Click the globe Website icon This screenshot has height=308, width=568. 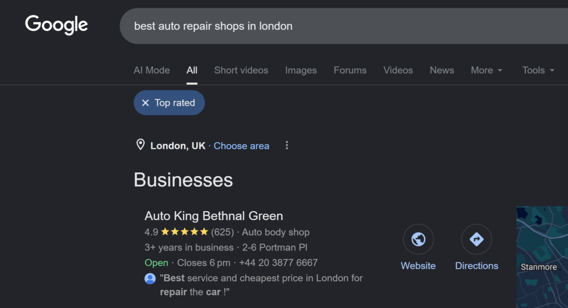coord(418,239)
